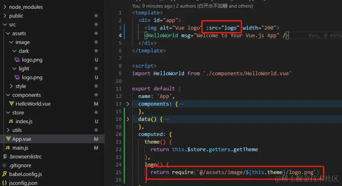Expand the style folder chevron

pos(11,86)
